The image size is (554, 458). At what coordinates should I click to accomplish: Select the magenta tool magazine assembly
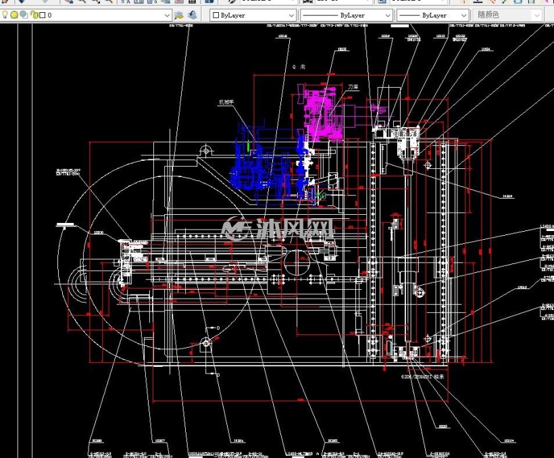[x=324, y=113]
